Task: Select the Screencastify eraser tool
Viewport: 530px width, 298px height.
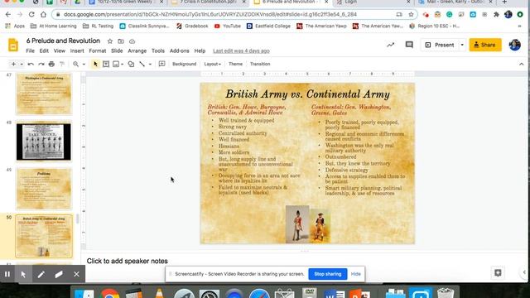Action: point(59,274)
